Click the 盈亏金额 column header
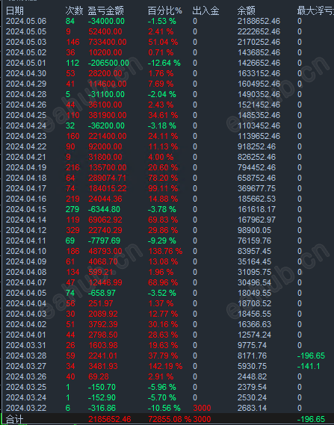 pos(106,11)
